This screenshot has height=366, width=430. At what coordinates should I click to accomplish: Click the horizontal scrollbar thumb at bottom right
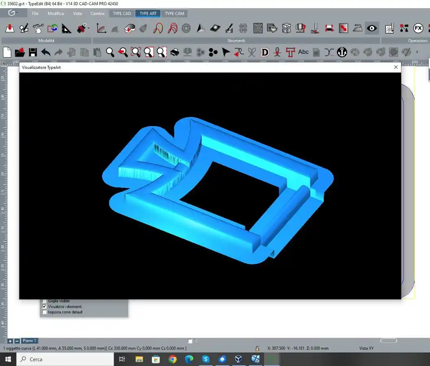click(389, 340)
